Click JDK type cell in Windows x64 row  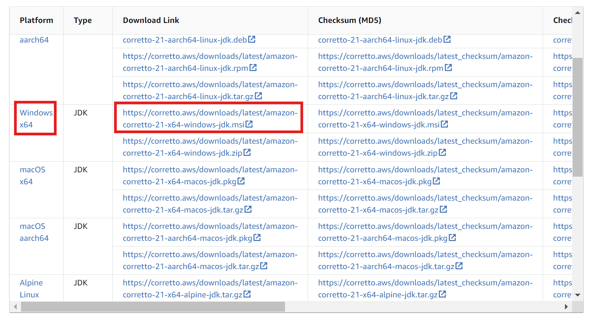pos(81,113)
